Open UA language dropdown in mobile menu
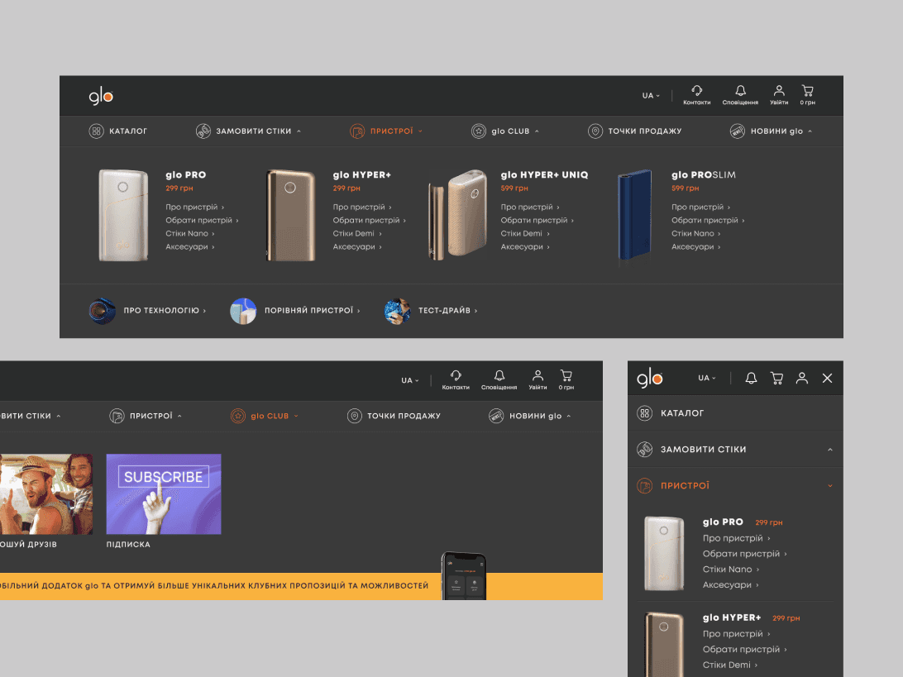The image size is (903, 677). point(707,379)
